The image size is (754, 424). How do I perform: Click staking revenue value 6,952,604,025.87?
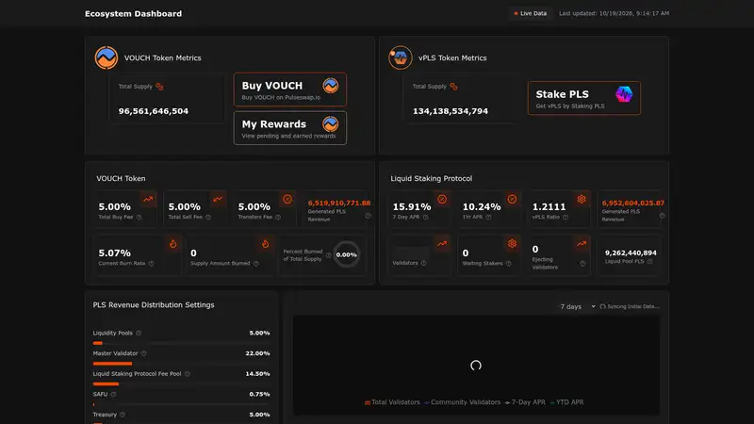point(632,203)
